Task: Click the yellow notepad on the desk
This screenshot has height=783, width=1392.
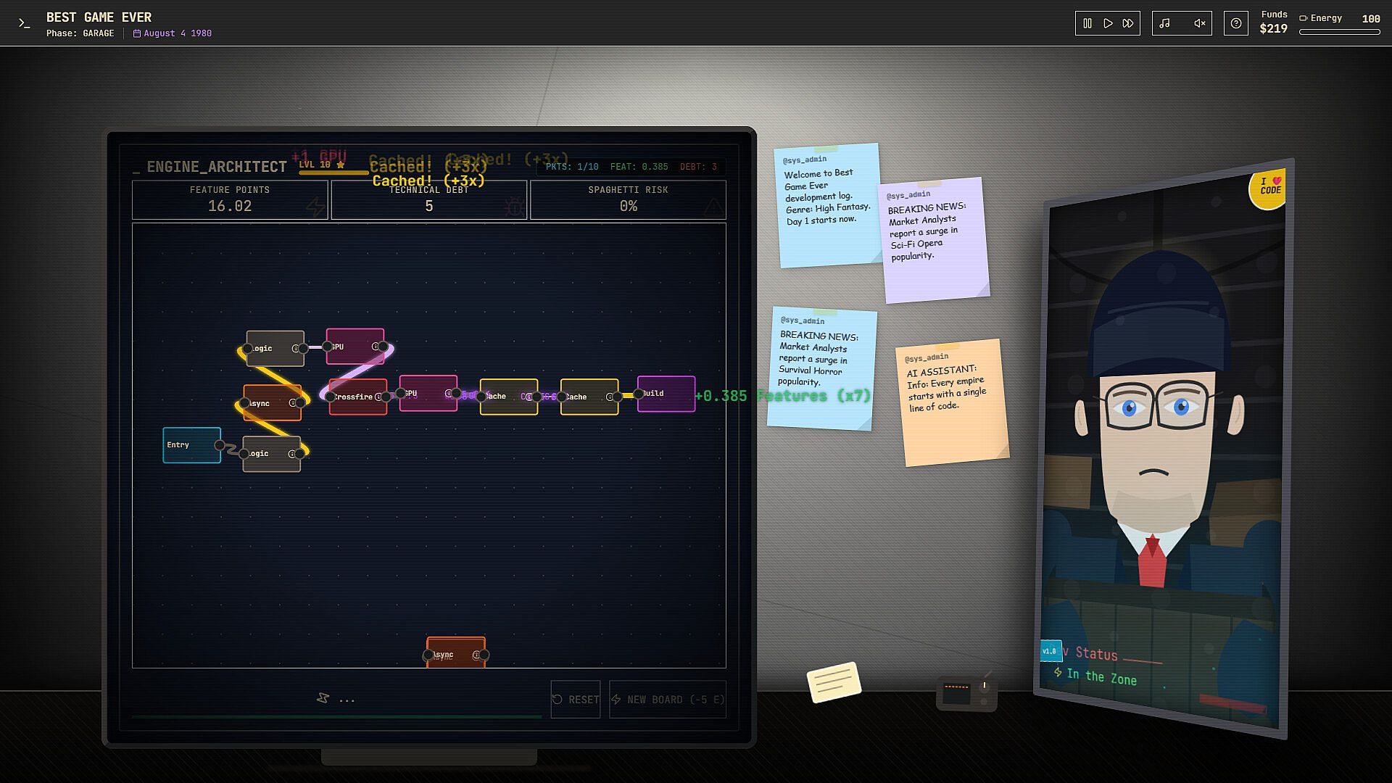Action: 834,682
